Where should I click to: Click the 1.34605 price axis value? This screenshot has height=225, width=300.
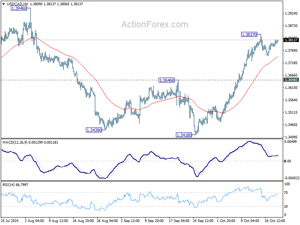pyautogui.click(x=291, y=125)
